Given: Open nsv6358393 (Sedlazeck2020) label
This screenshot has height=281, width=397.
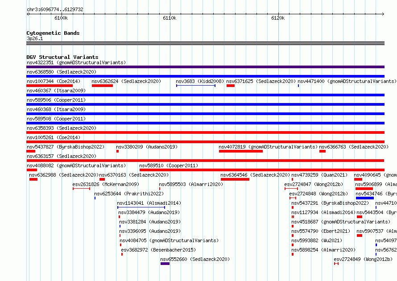Looking at the screenshot, I should coord(62,128).
